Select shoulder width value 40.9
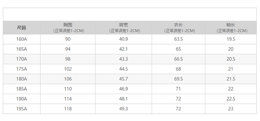The height and width of the screenshot is (121, 260). click(x=123, y=39)
